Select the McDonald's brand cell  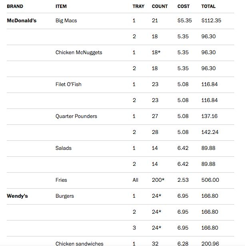point(22,20)
